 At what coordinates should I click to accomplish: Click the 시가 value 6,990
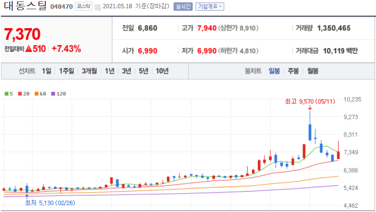pos(147,51)
